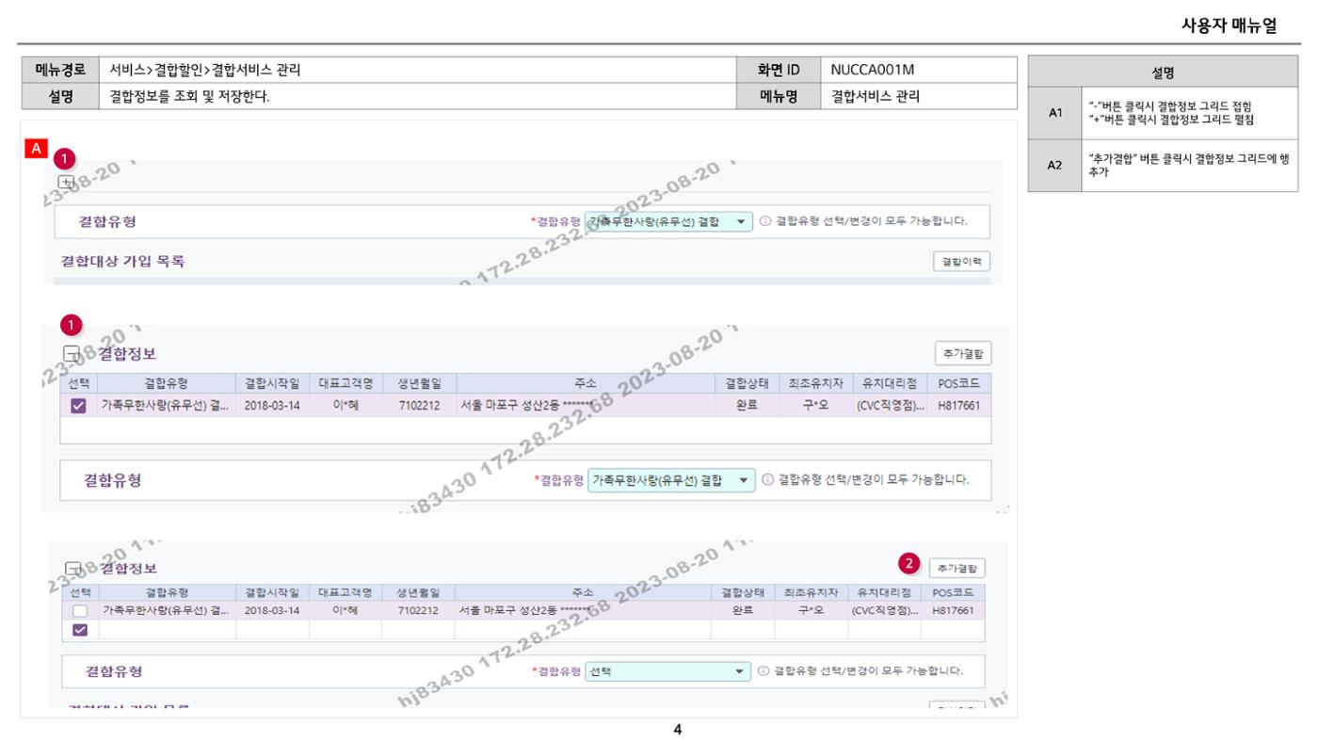Open 결합유형 dropdown in the collapsed top panel
Screen dimensions: 1318x742
tap(668, 221)
